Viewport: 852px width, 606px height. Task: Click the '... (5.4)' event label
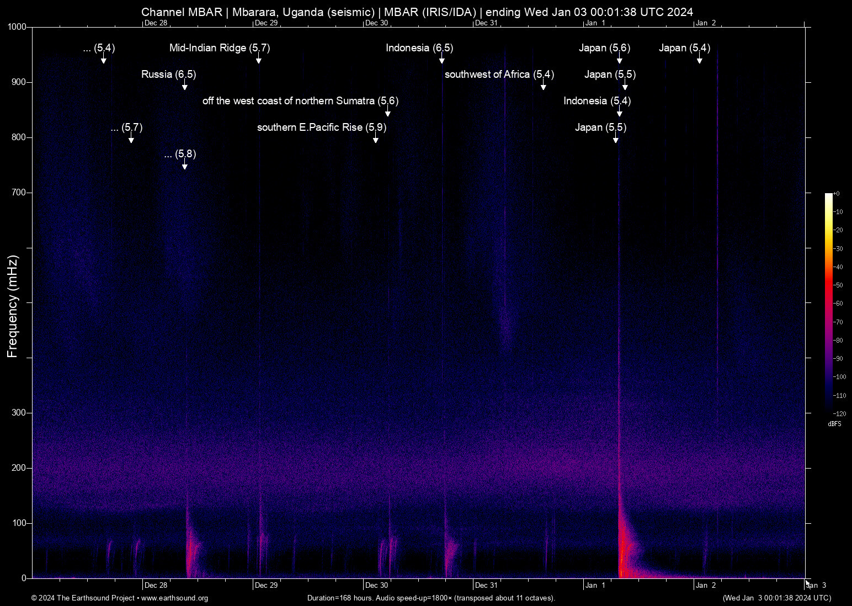(x=99, y=48)
